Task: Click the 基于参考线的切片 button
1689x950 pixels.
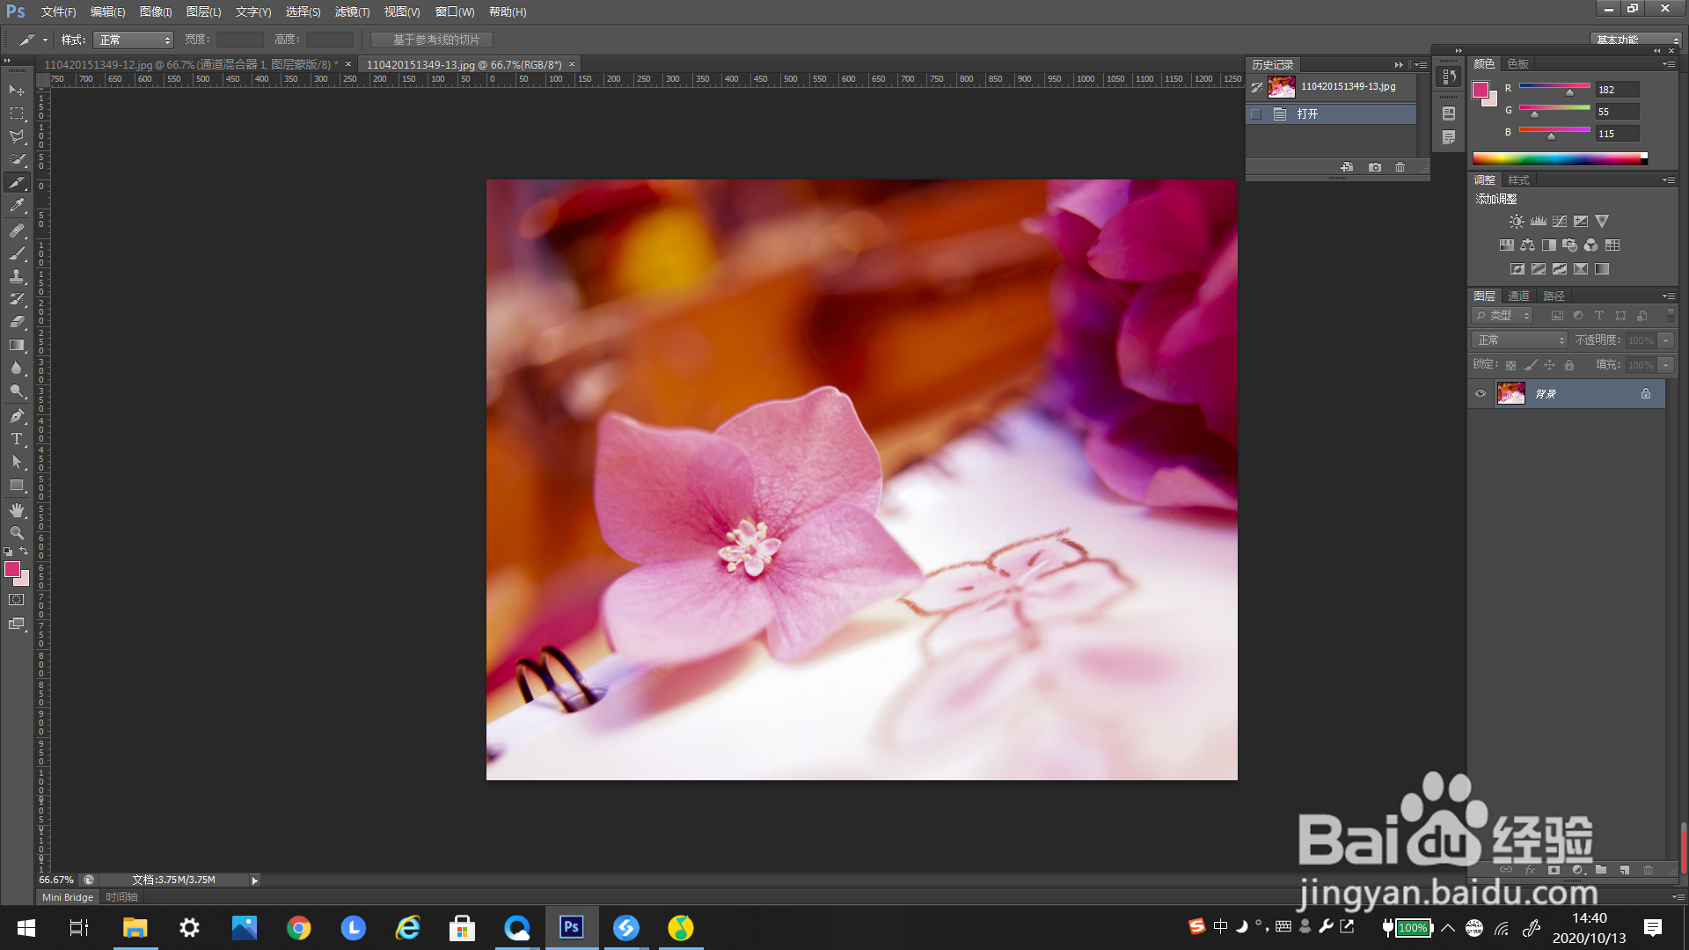Action: pyautogui.click(x=432, y=40)
